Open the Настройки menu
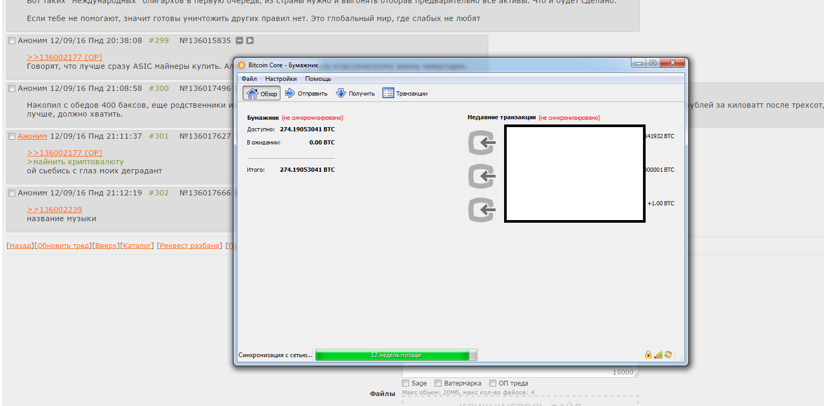Screen dimensions: 824x406 [x=281, y=79]
